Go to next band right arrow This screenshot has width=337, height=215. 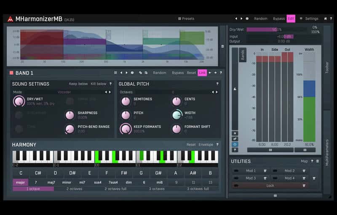click(x=215, y=73)
